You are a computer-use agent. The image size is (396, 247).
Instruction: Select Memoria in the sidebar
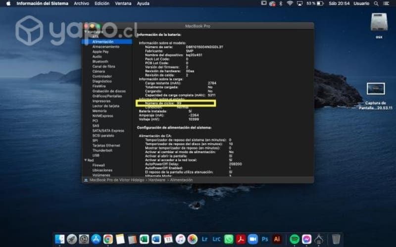(x=99, y=111)
